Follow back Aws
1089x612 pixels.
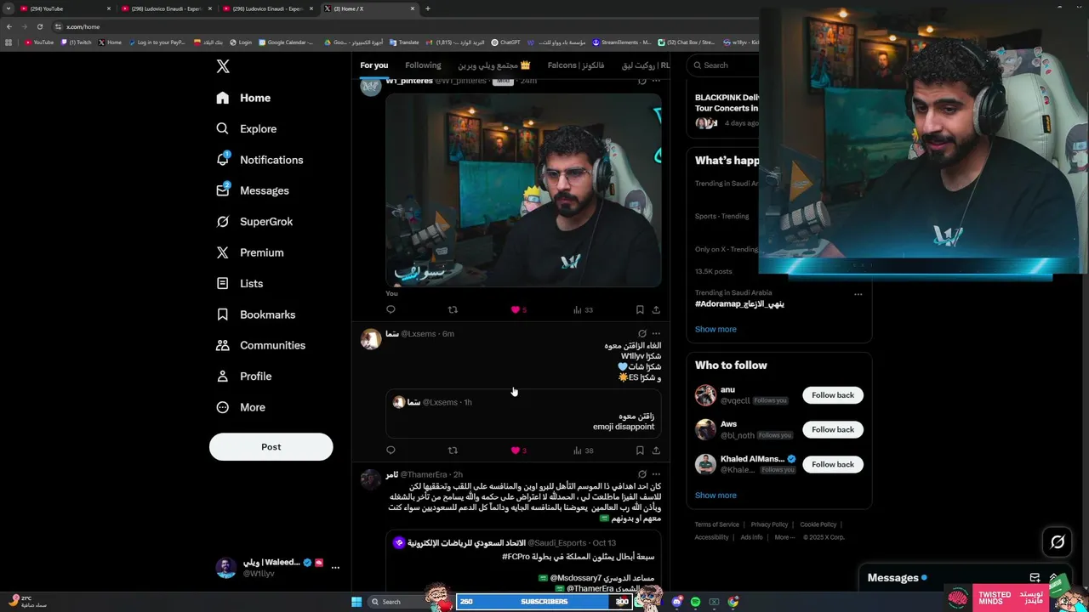(x=832, y=429)
